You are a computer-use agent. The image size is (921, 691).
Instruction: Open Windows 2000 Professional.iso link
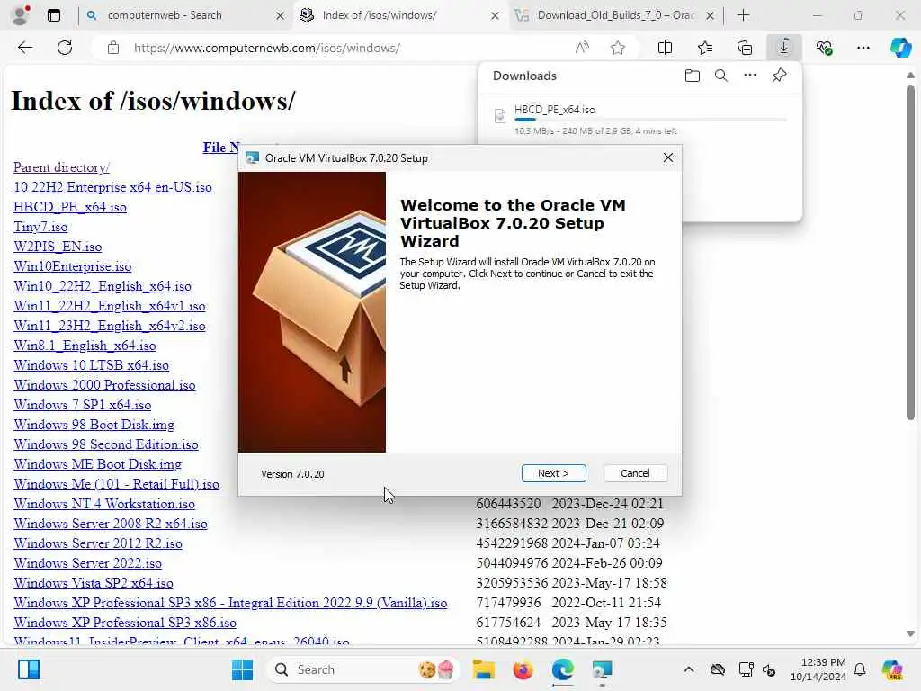104,385
